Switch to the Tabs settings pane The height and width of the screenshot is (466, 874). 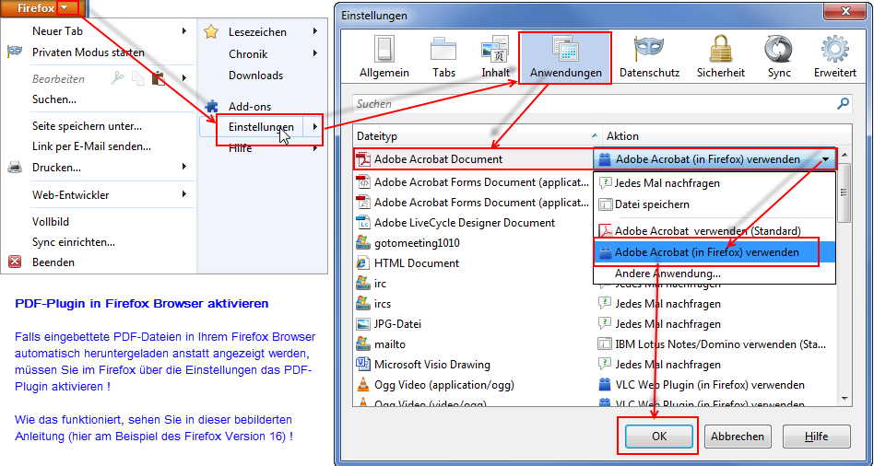point(443,57)
